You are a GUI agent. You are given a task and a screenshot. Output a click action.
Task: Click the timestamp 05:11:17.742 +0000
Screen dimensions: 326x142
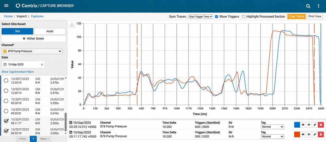(x=83, y=136)
